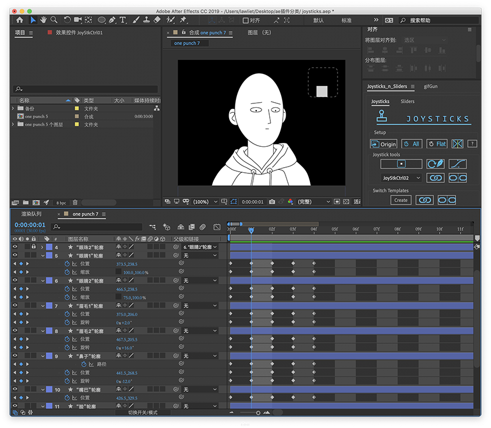Click the Origin setup button in Joysticks
This screenshot has width=491, height=428.
(384, 144)
